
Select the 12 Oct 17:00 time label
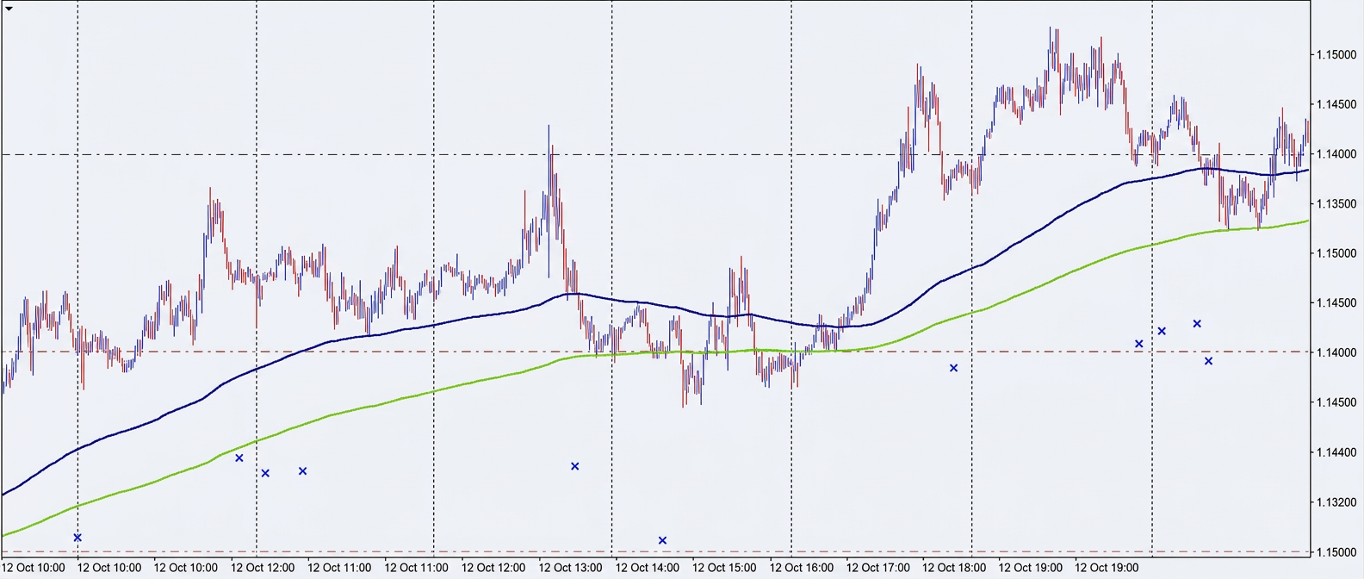point(877,568)
